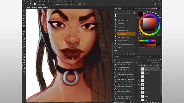Select the Lasso tool
The height and width of the screenshot is (103, 184).
(24, 15)
